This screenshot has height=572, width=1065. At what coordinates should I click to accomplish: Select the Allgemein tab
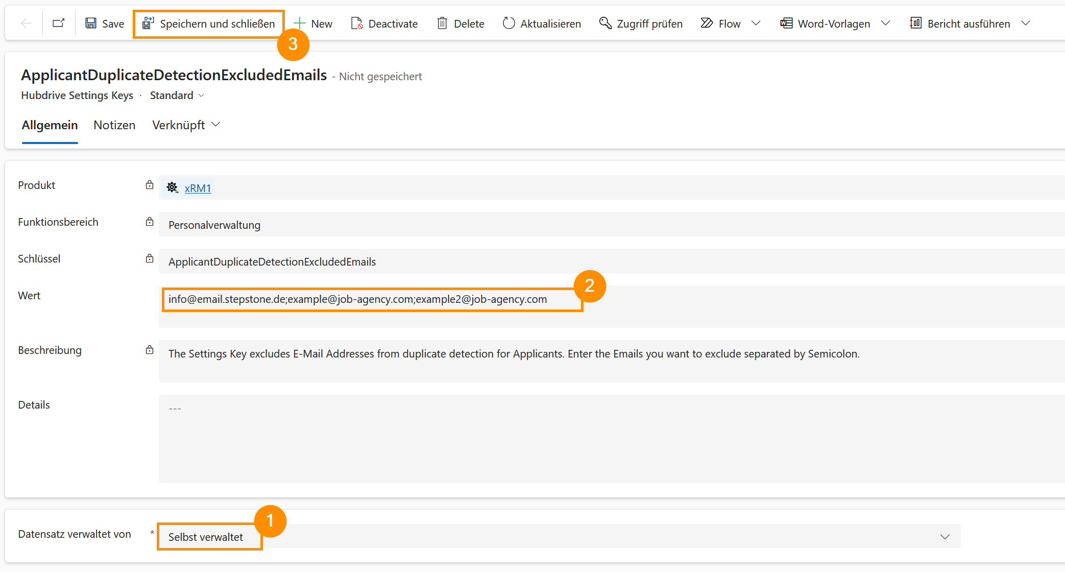tap(50, 125)
